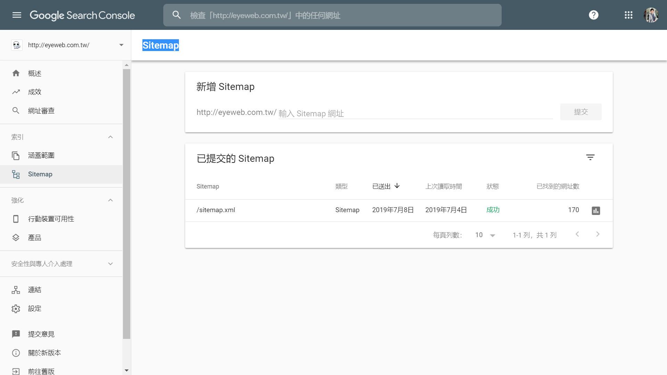Click the 170 discovered URLs value
The image size is (667, 375).
(574, 210)
